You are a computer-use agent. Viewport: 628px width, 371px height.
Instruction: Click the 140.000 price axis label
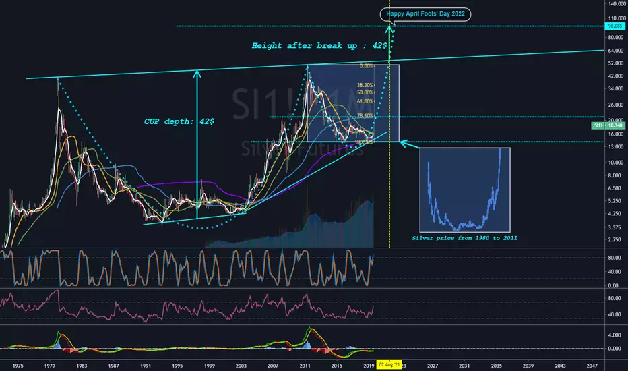617,4
